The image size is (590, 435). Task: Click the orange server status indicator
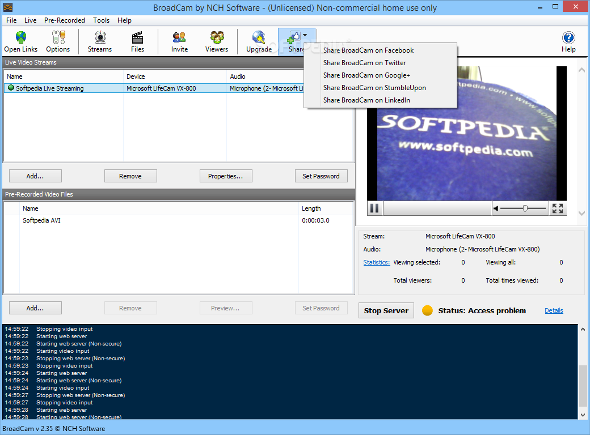pos(427,310)
